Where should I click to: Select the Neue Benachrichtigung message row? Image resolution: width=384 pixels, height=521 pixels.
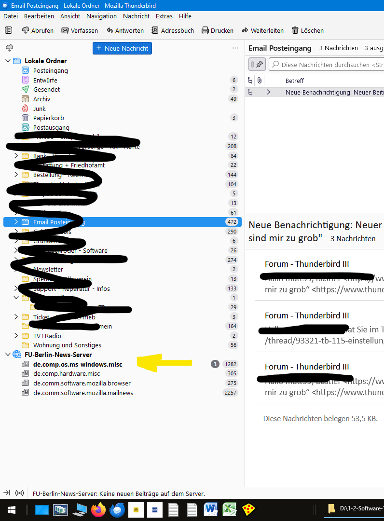pyautogui.click(x=314, y=92)
